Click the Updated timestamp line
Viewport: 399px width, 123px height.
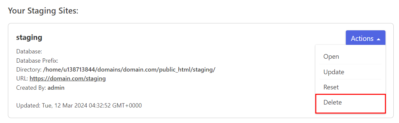[x=79, y=106]
